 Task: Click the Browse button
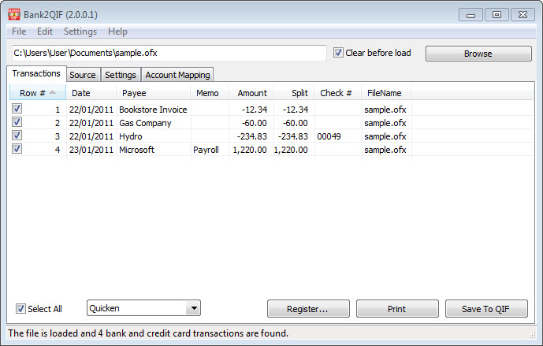[478, 54]
